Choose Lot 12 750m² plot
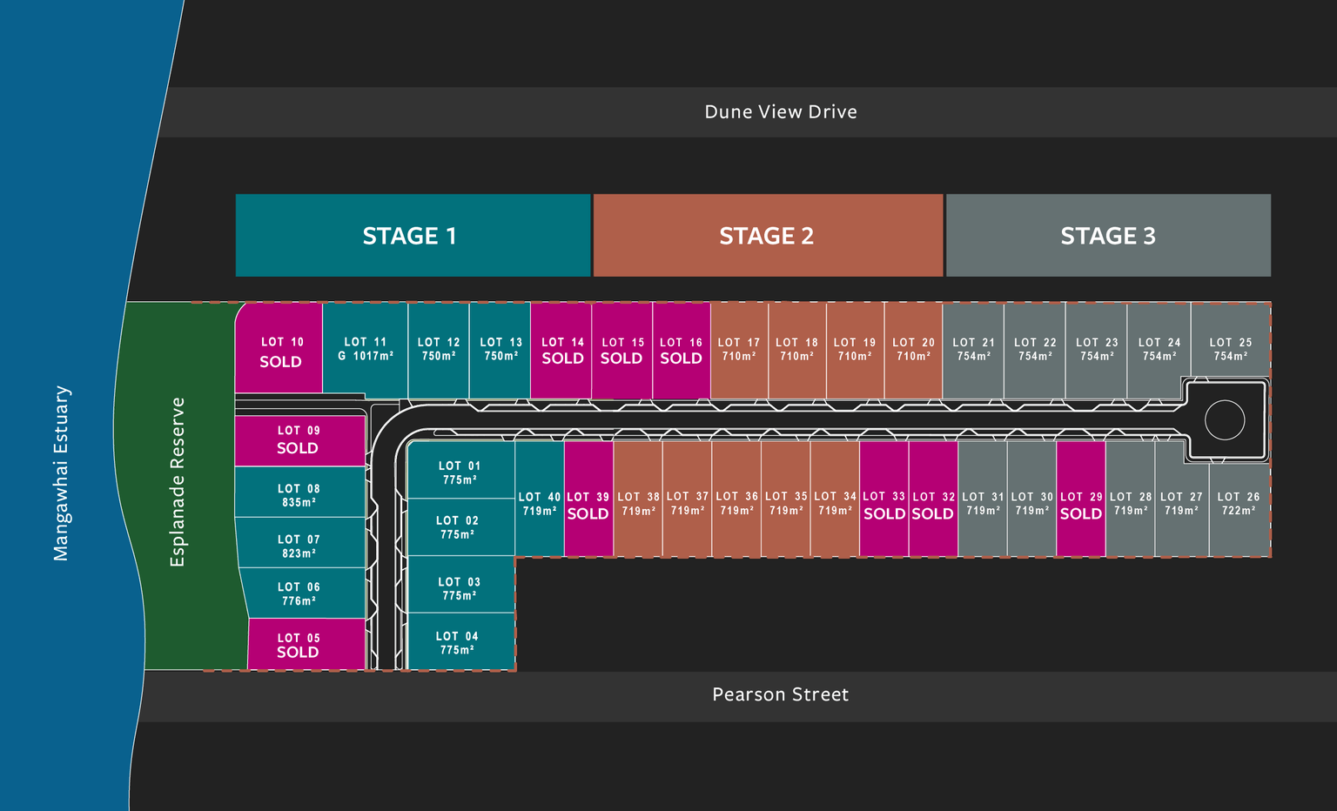Viewport: 1337px width, 811px height. 439,350
